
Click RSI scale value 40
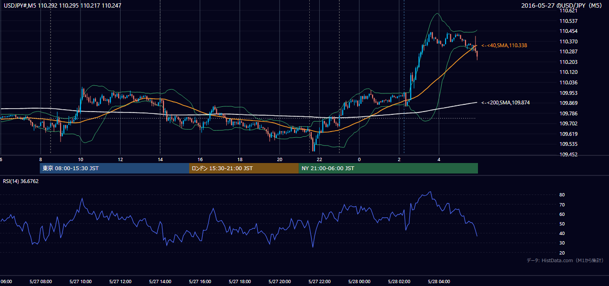point(562,233)
